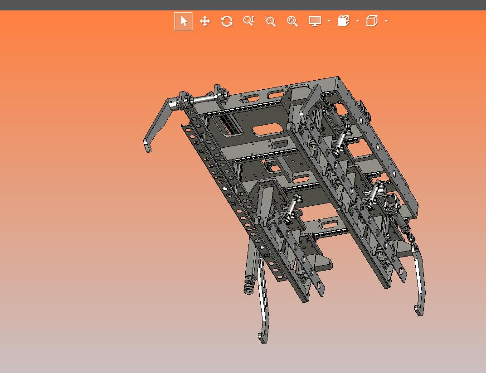486x373 pixels.
Task: Click the Zoom to fit magnifier
Action: pyautogui.click(x=292, y=21)
